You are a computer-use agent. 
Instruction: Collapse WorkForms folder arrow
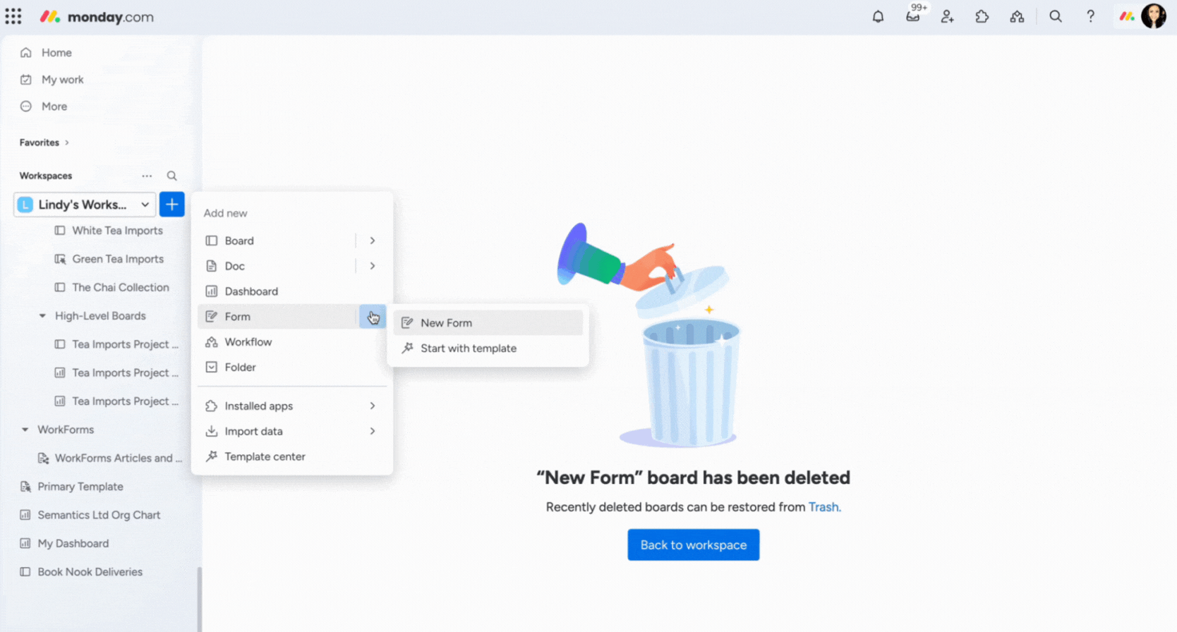pos(25,430)
